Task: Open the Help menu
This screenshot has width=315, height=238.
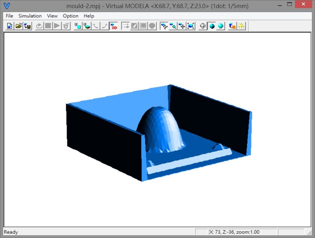Action: click(x=89, y=16)
